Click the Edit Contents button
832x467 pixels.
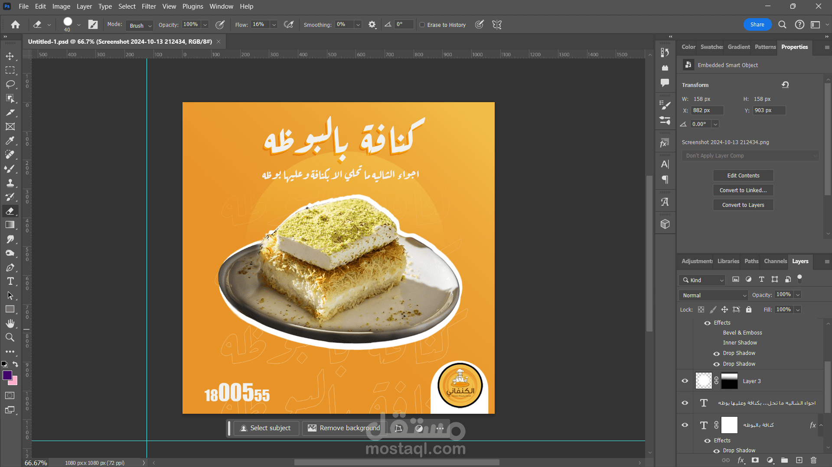pos(743,175)
